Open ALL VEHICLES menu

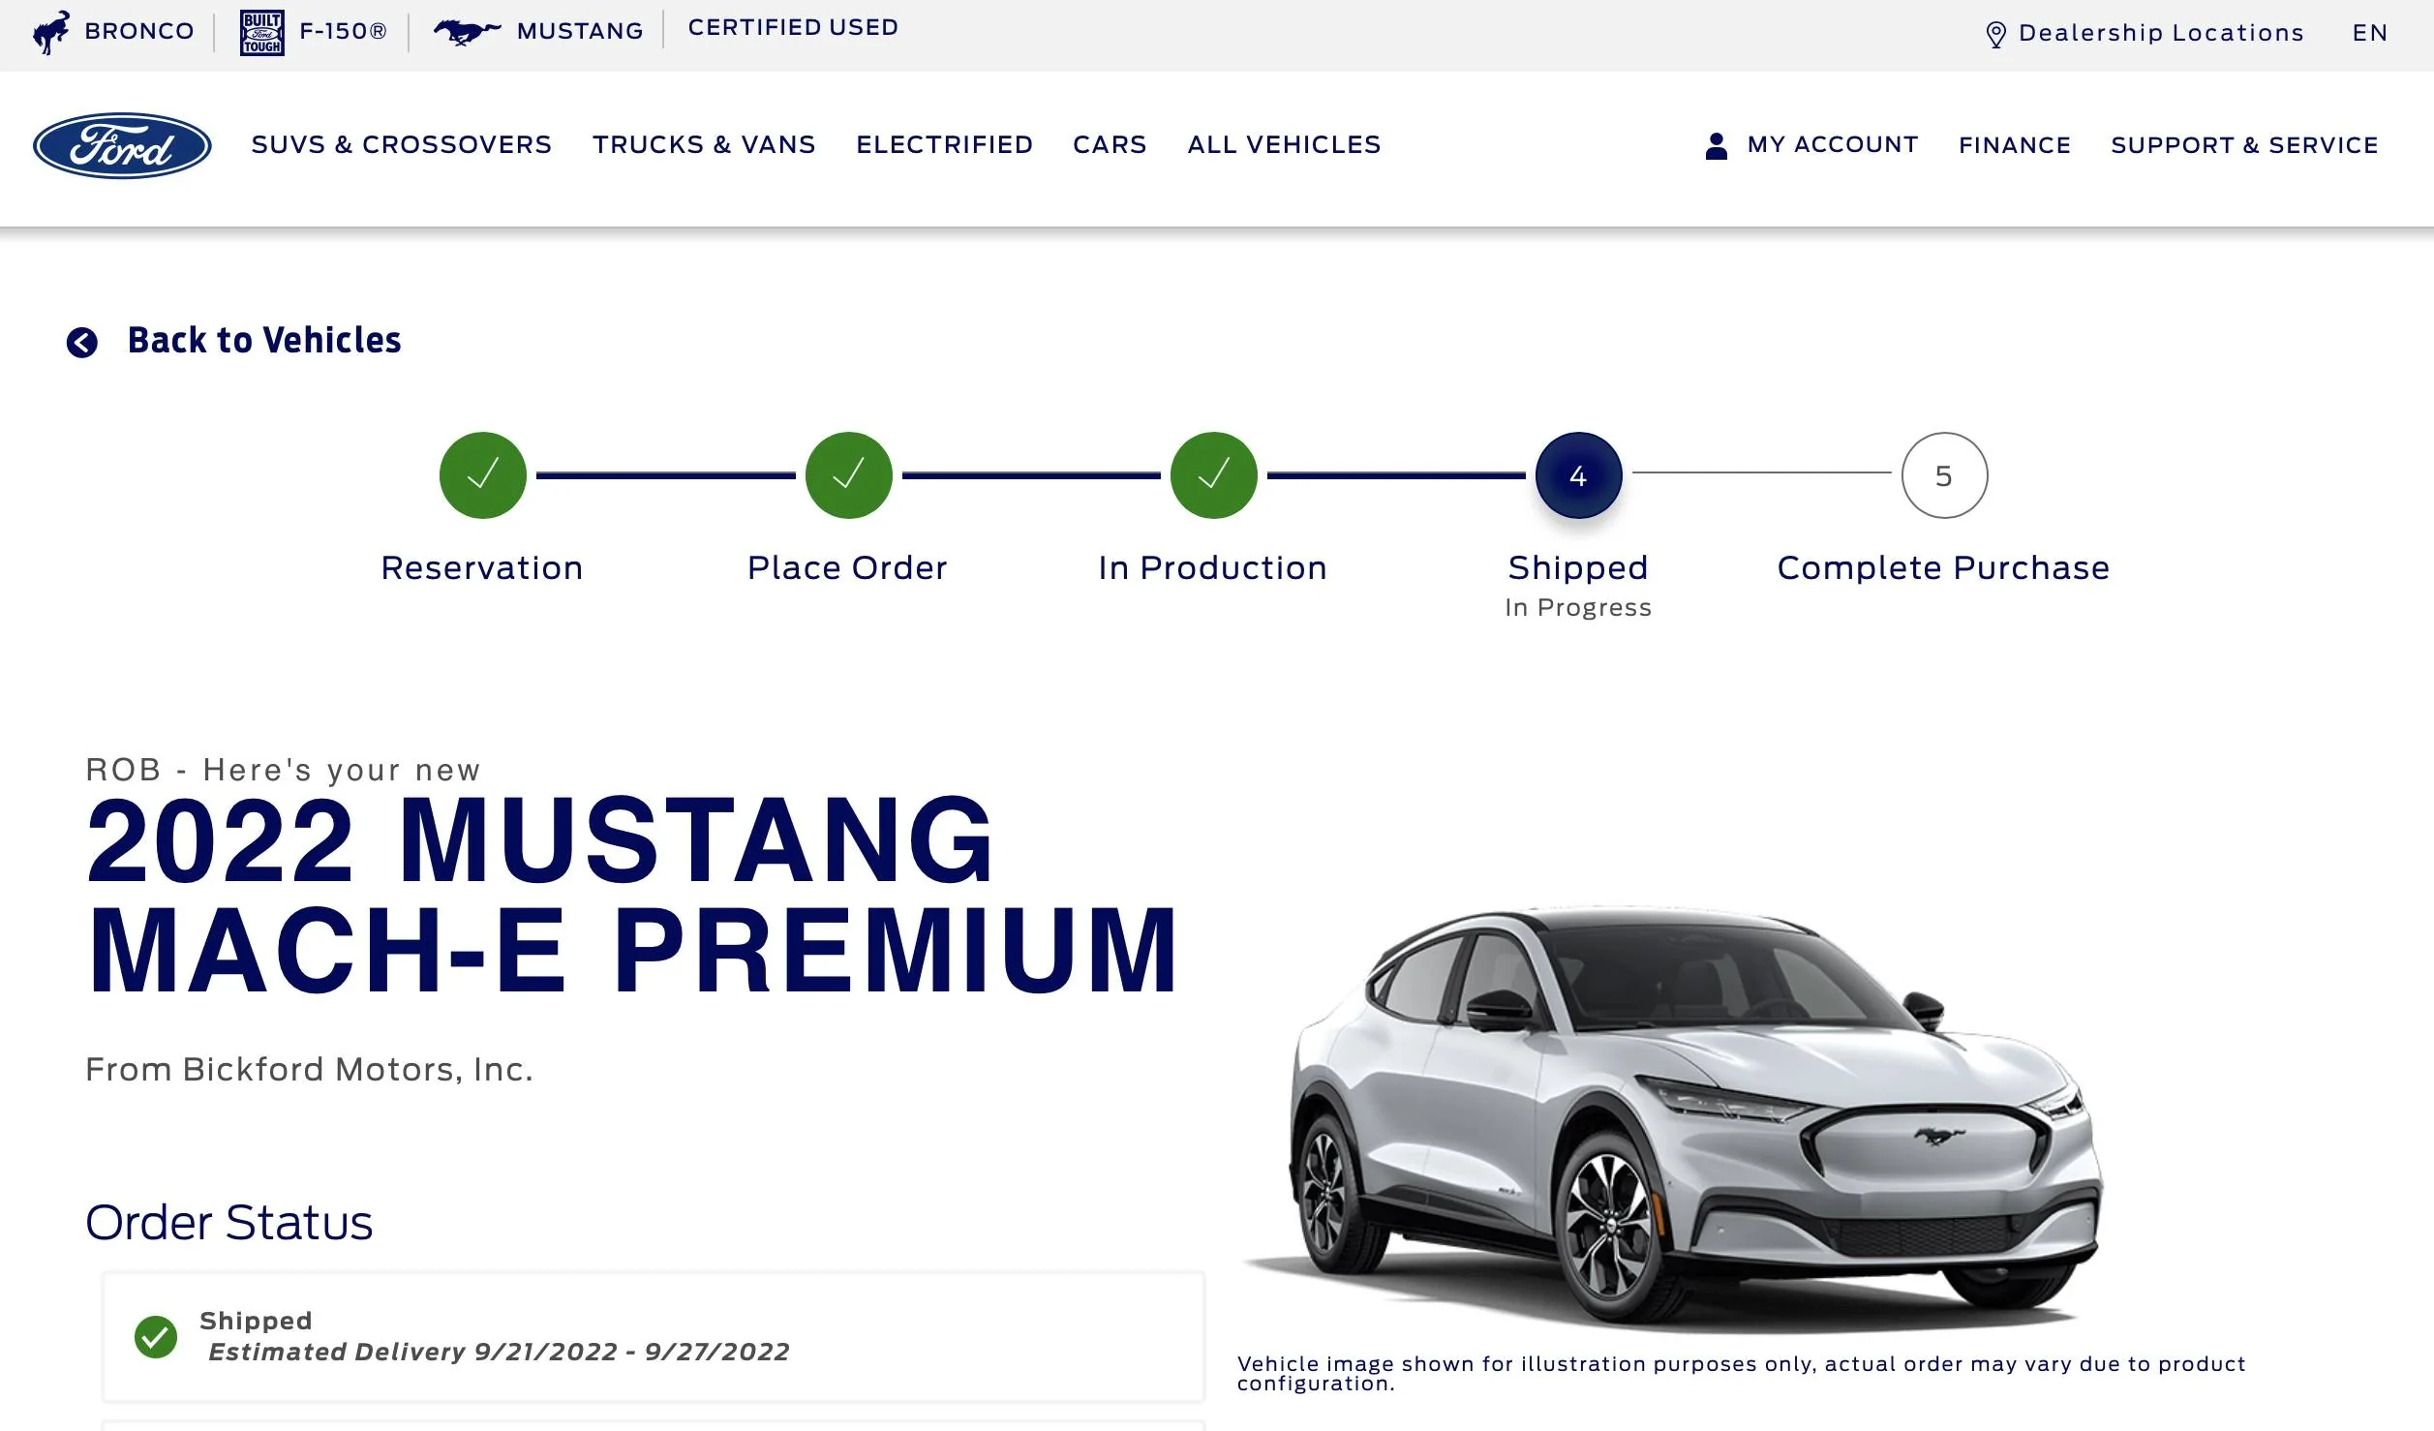coord(1284,144)
